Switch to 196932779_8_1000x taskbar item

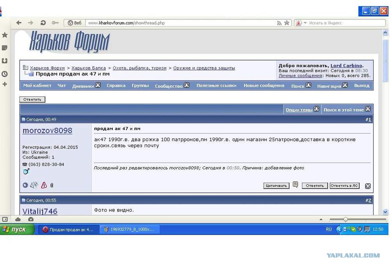[x=130, y=230]
